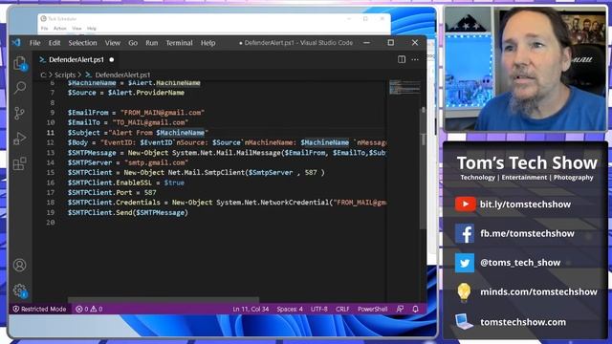Open the View menu in VS Code
The image size is (612, 344).
113,43
